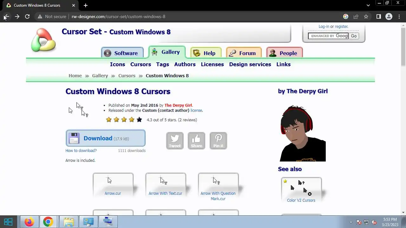406x228 pixels.
Task: Open the Links menu item
Action: coord(283,64)
